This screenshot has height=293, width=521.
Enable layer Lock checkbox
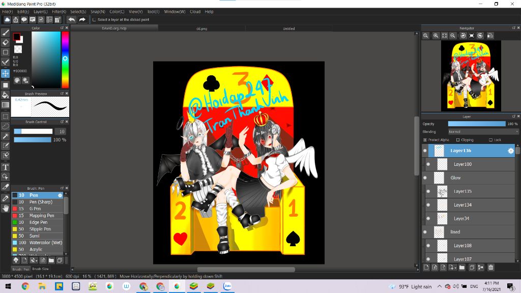[490, 140]
